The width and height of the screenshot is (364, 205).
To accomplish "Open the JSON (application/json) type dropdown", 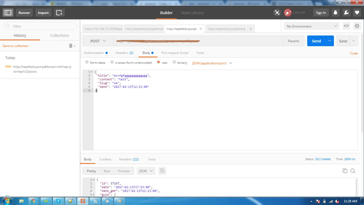I will (212, 63).
